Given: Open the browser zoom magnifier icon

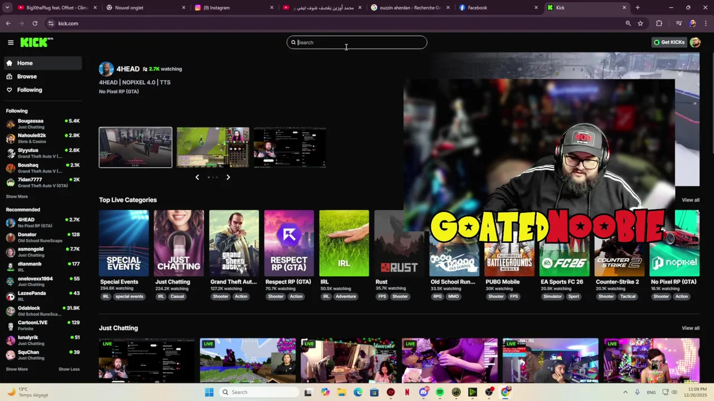Looking at the screenshot, I should coord(628,23).
